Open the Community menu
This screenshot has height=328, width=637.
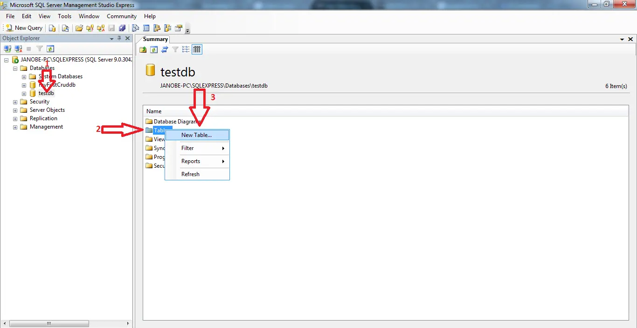coord(122,16)
